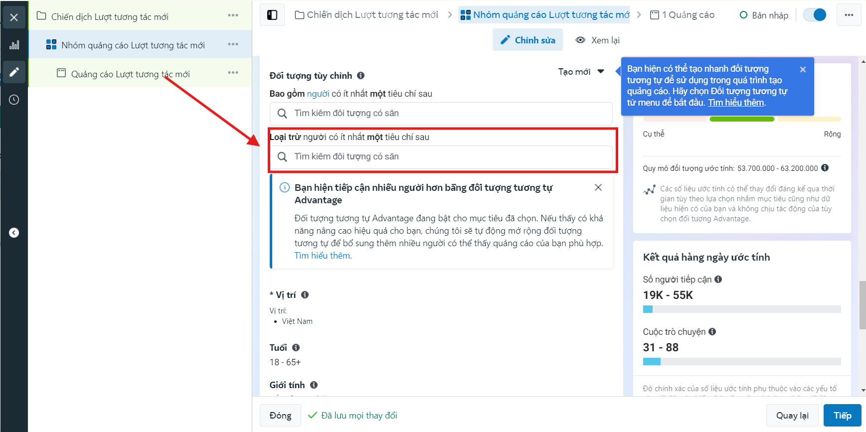Viewport: 866px width, 432px height.
Task: Click the Loại trừ audience search field
Action: click(x=441, y=157)
